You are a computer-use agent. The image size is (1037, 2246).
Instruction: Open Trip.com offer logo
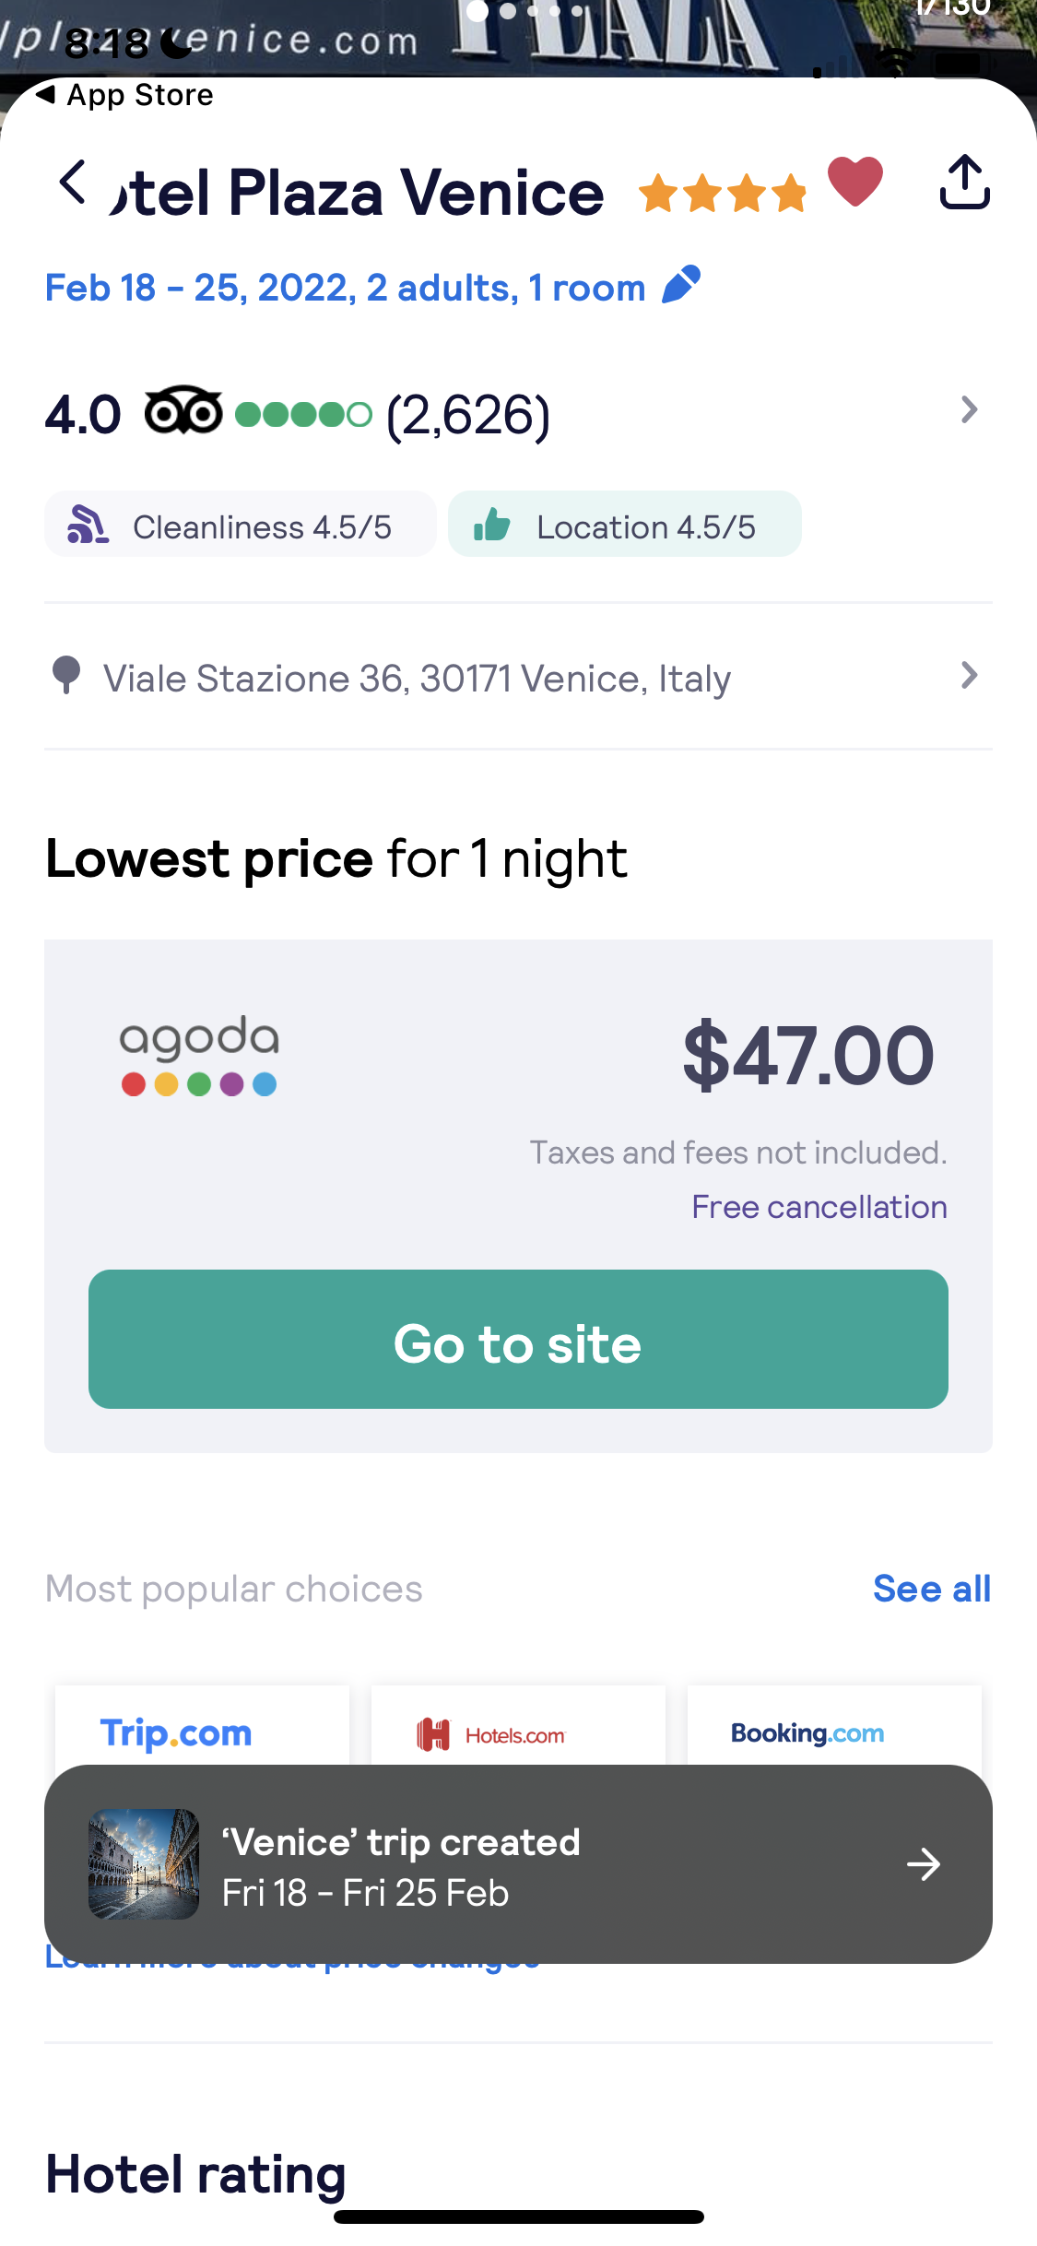[176, 1732]
